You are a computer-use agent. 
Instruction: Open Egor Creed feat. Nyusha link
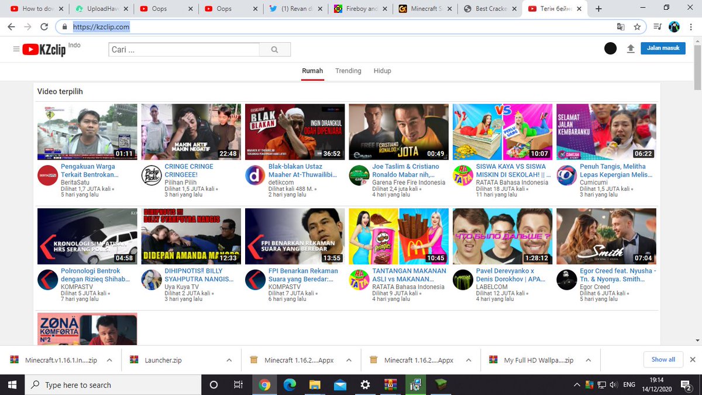(x=618, y=275)
